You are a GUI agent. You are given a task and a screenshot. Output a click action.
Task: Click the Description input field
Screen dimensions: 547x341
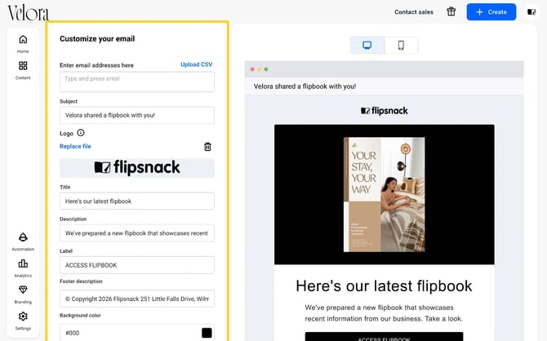coord(137,233)
